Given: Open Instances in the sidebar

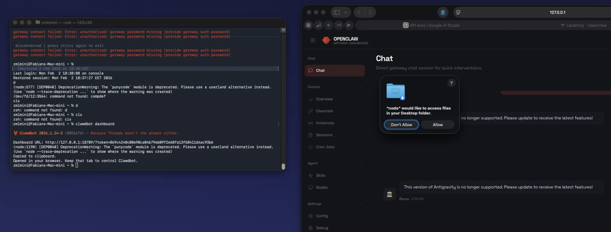Looking at the screenshot, I should click(334, 123).
